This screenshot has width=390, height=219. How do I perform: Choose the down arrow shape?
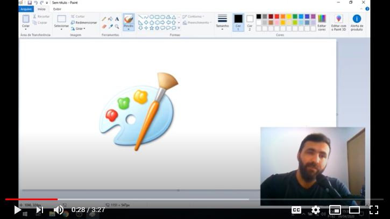(140, 28)
